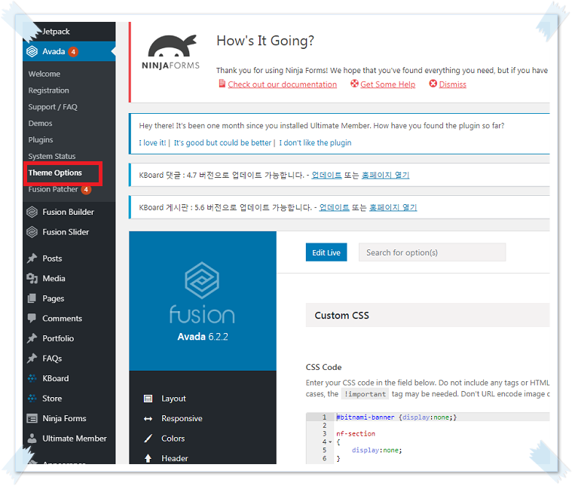The width and height of the screenshot is (572, 486).
Task: Click the documentation page icon
Action: click(222, 84)
